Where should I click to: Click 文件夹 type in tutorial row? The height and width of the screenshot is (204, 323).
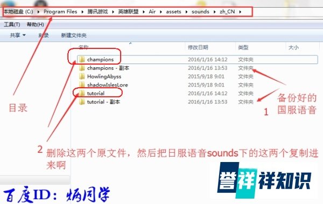(x=246, y=93)
